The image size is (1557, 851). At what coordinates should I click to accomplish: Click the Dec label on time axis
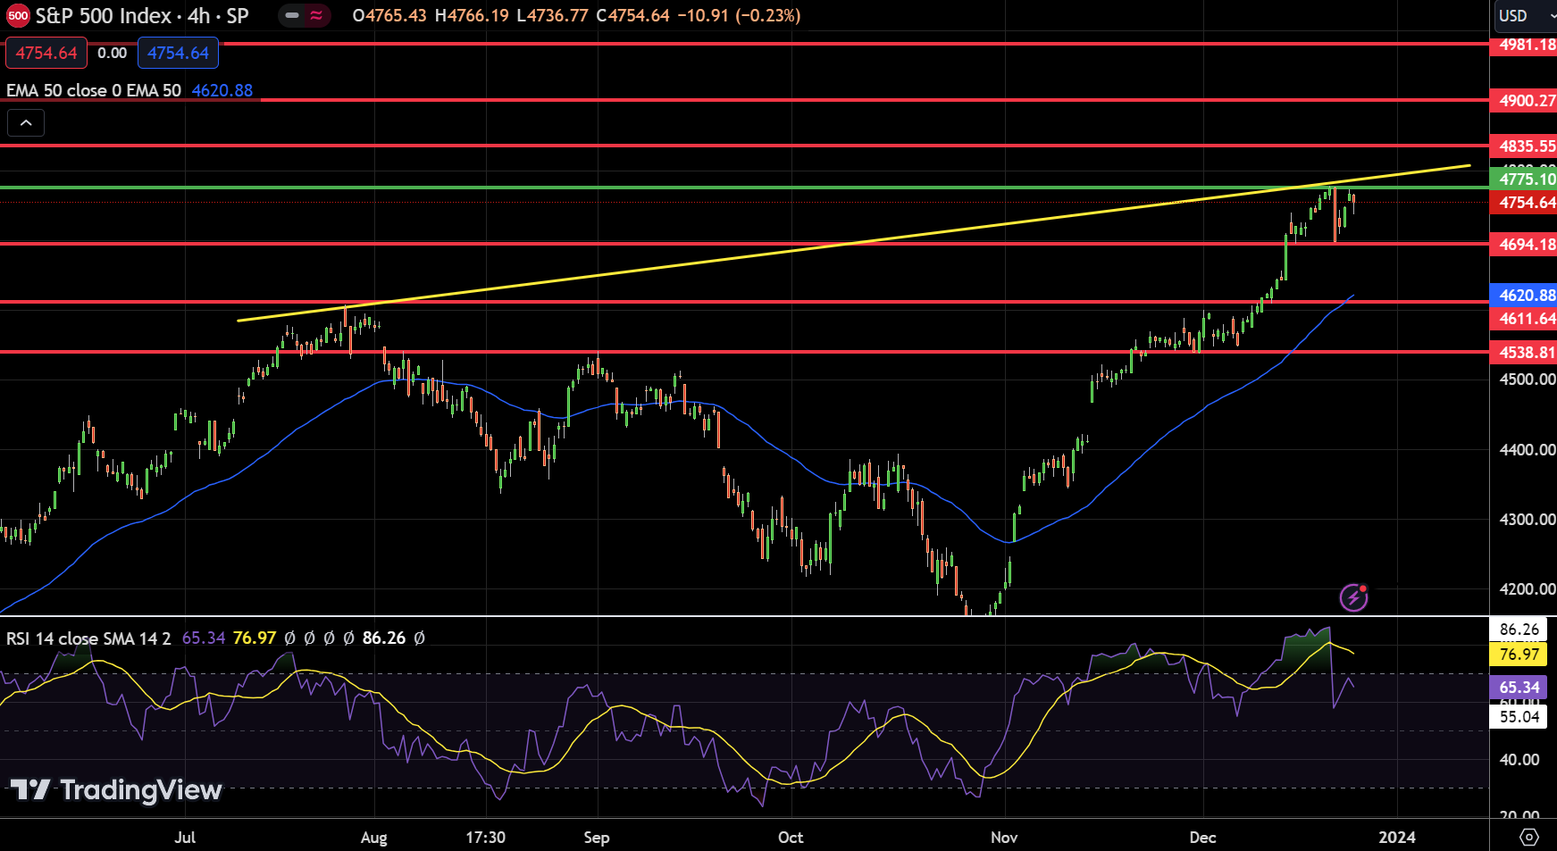point(1202,837)
